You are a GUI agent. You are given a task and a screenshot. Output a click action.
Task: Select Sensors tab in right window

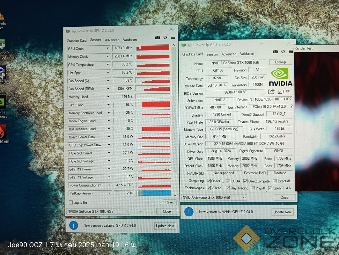(212, 54)
